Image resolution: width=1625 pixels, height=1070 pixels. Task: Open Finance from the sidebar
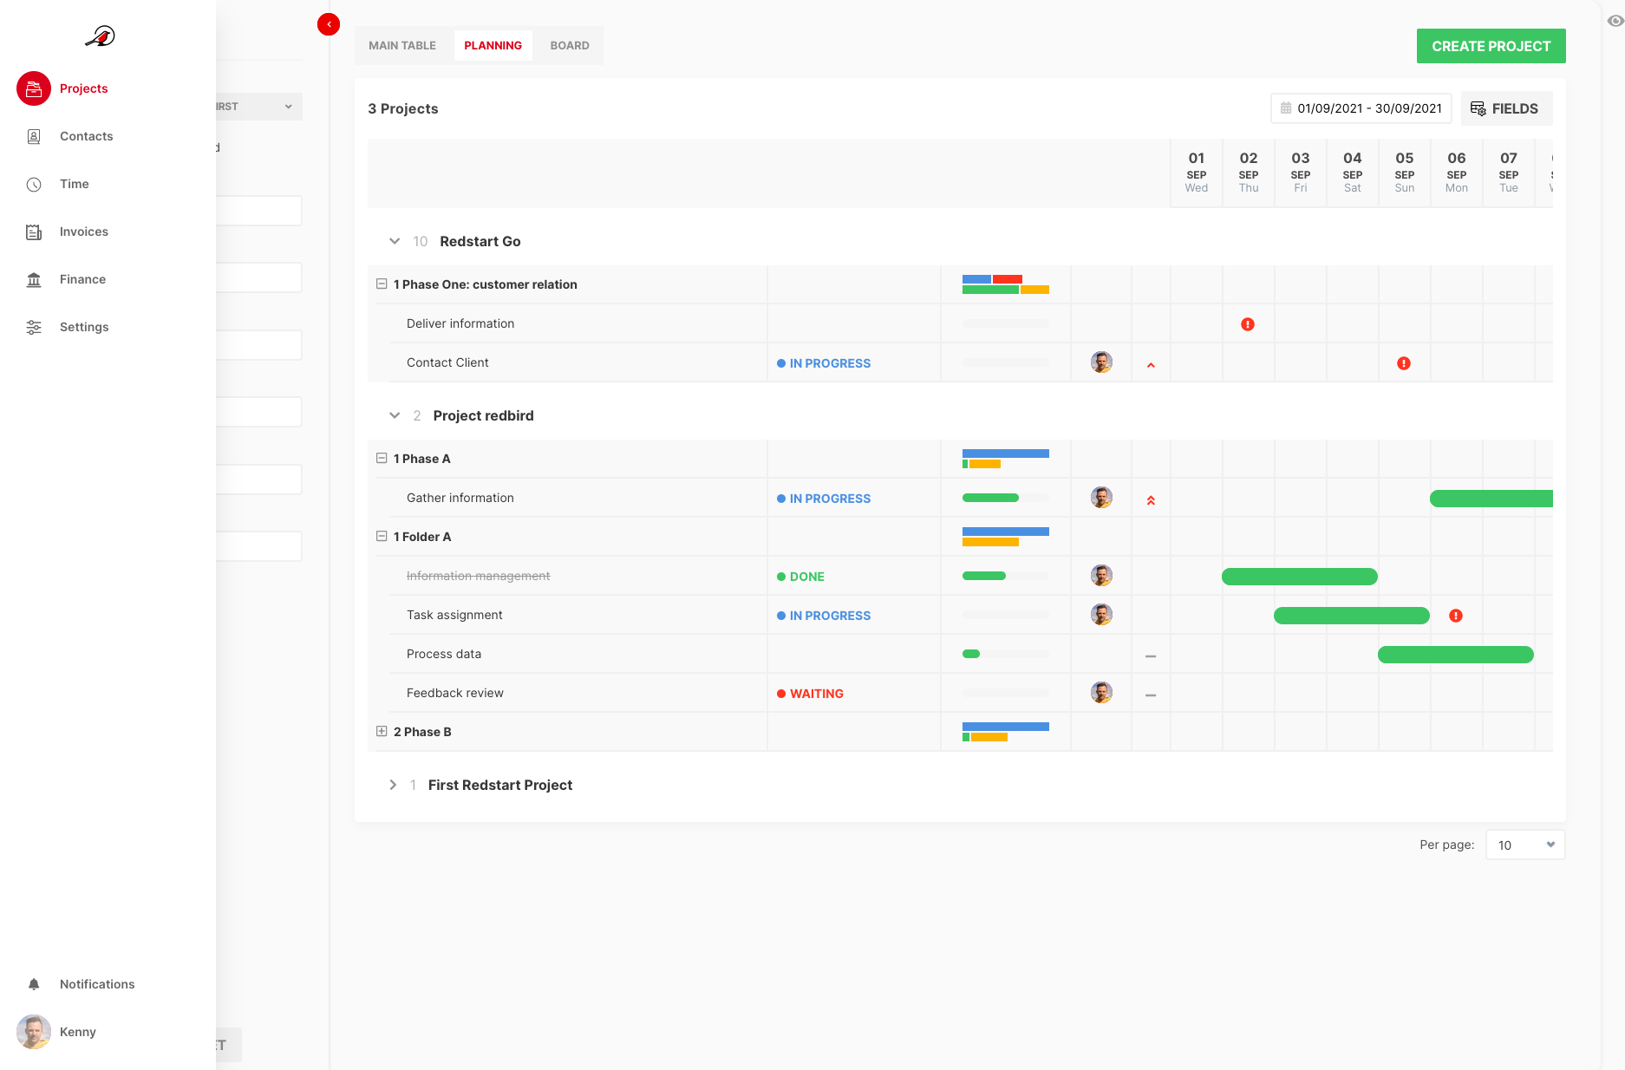coord(82,279)
